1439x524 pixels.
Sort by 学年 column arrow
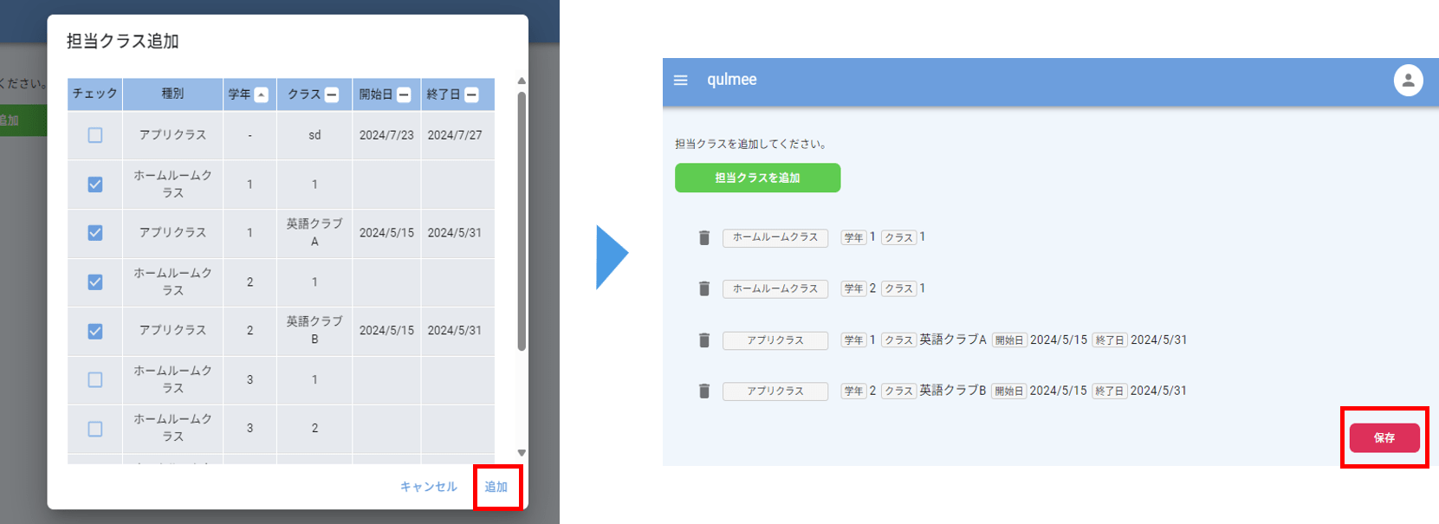point(261,94)
